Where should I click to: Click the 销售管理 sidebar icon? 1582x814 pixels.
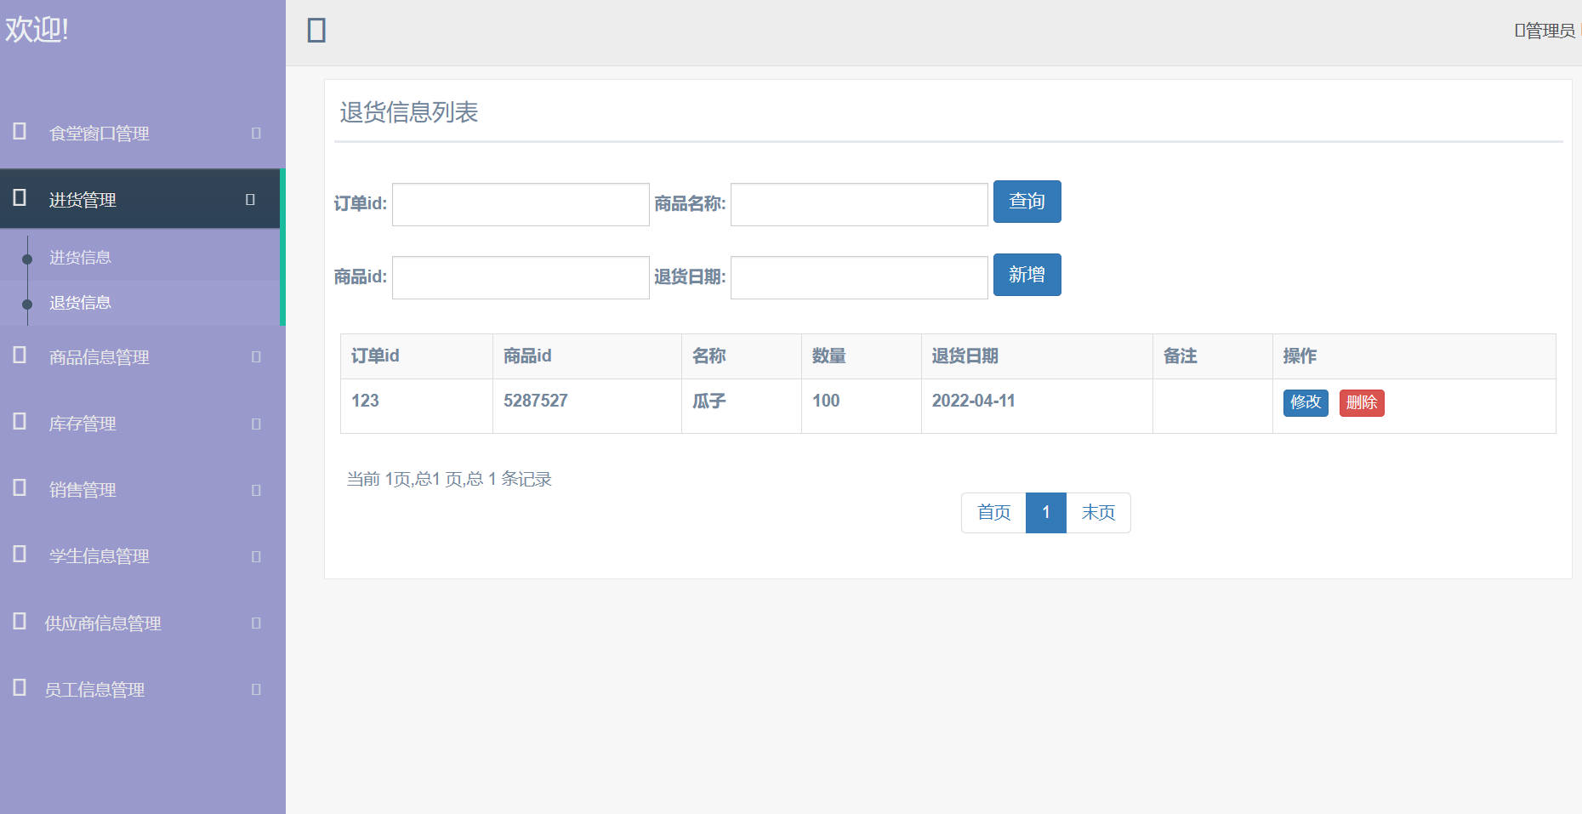tap(18, 489)
